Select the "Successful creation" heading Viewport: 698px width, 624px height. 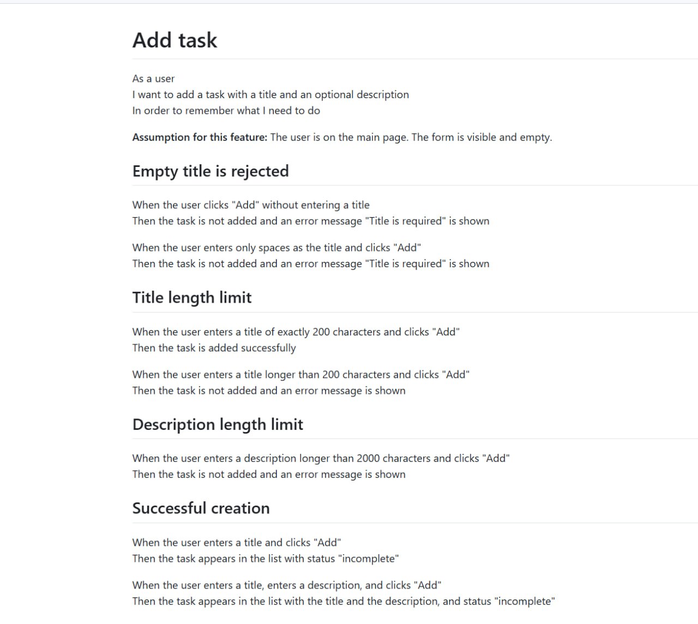pos(201,508)
